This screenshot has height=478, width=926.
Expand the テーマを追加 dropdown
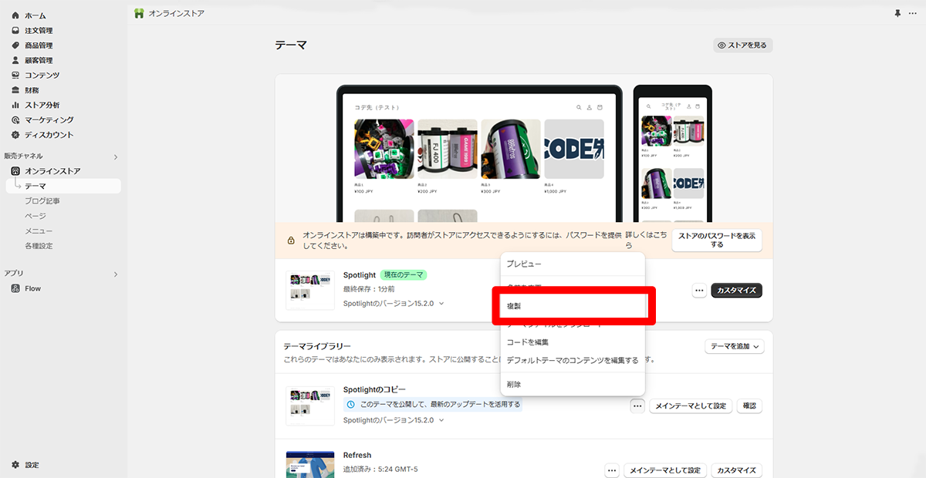pos(734,347)
